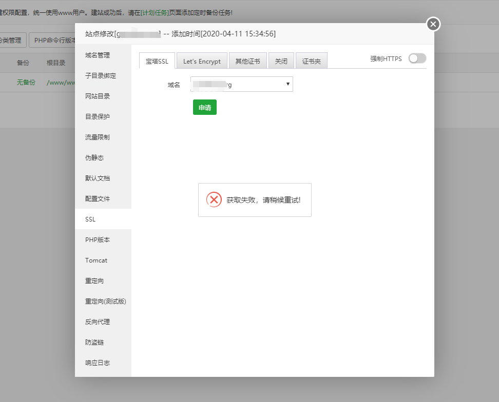Open 计划任务 link in background page
499x402 pixels.
[x=155, y=13]
